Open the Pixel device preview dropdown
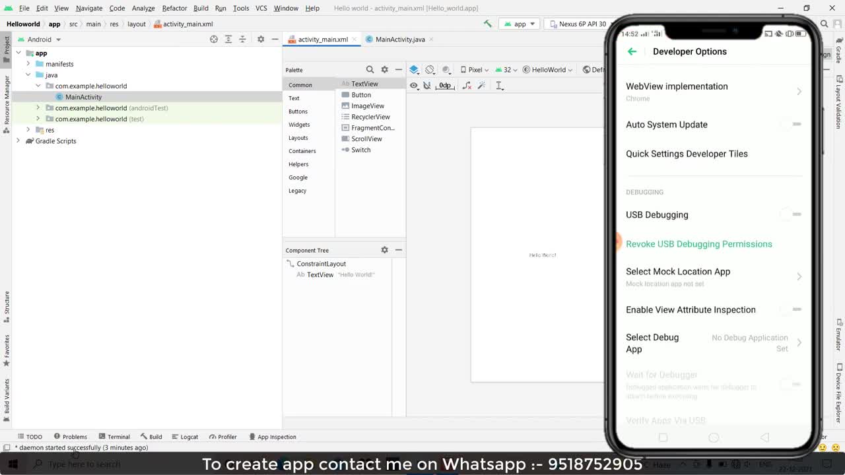845x475 pixels. [x=475, y=69]
